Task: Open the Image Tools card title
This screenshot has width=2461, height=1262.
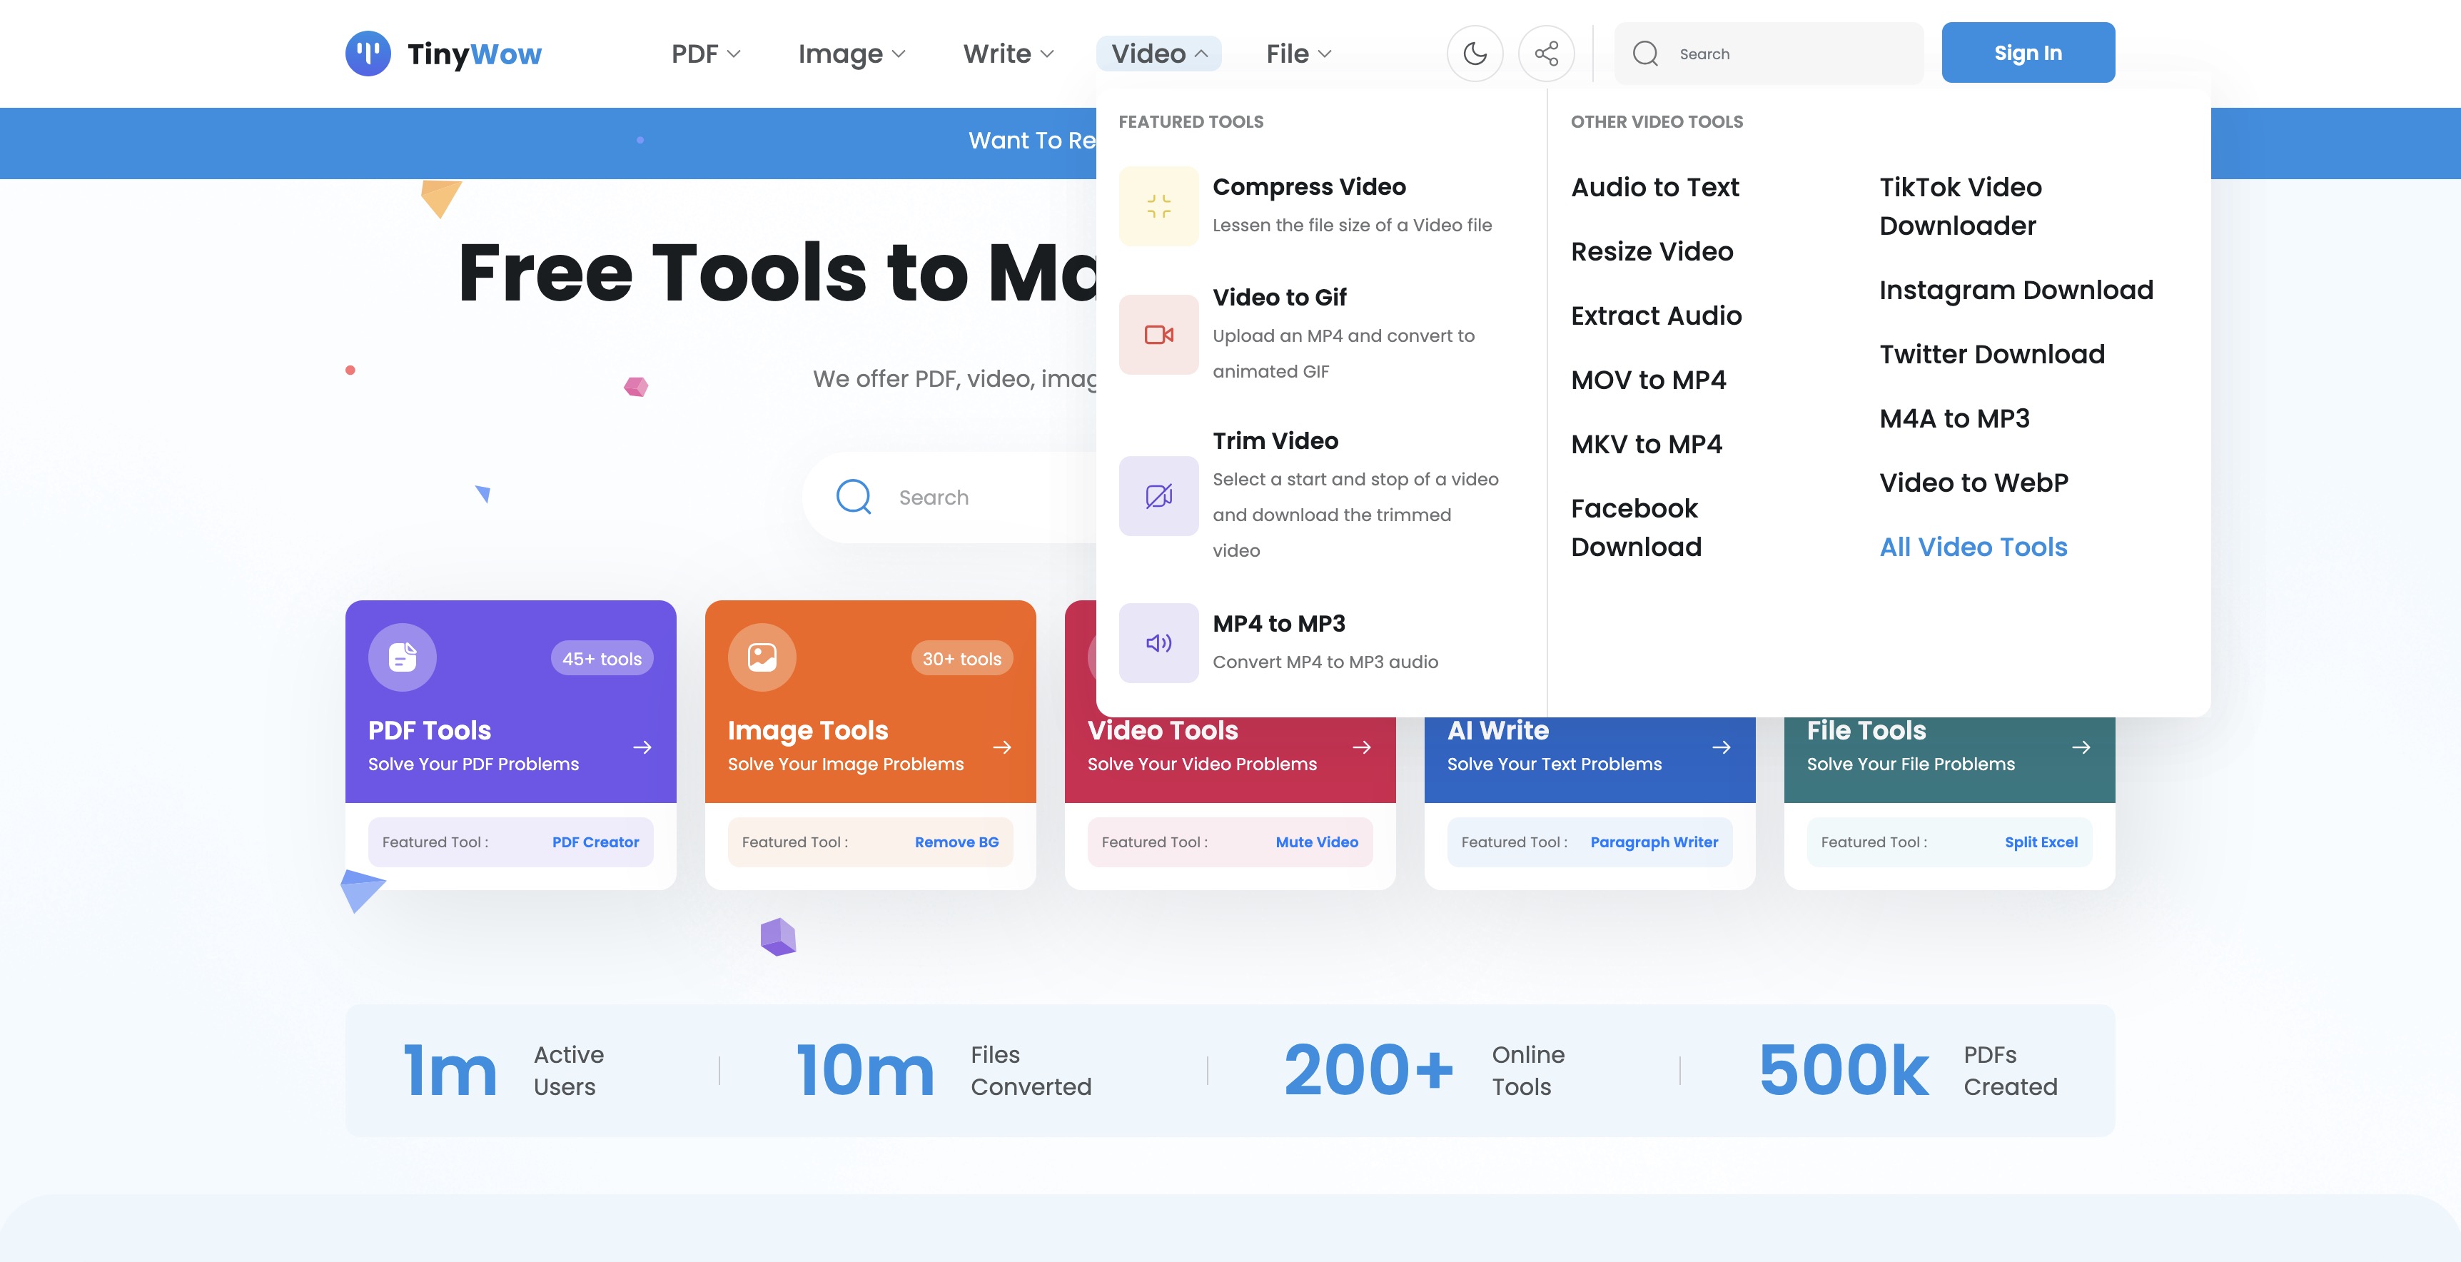Action: point(807,730)
